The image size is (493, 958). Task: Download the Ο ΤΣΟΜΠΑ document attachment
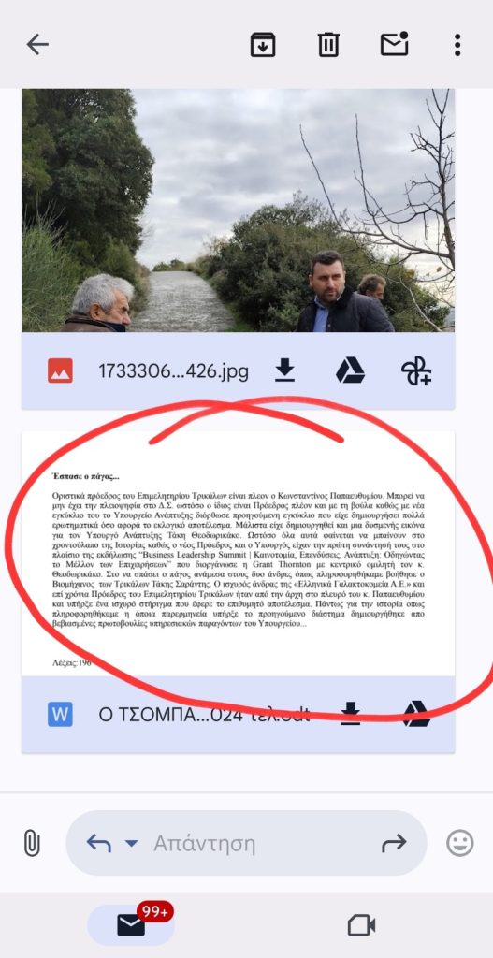click(x=351, y=714)
